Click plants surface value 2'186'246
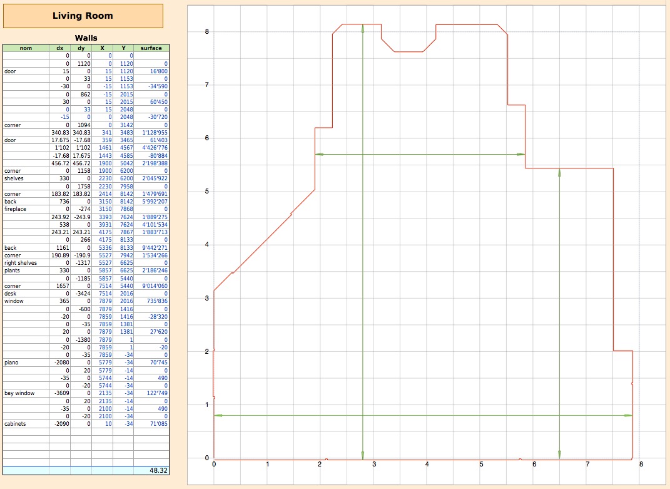The image size is (670, 489). 155,270
